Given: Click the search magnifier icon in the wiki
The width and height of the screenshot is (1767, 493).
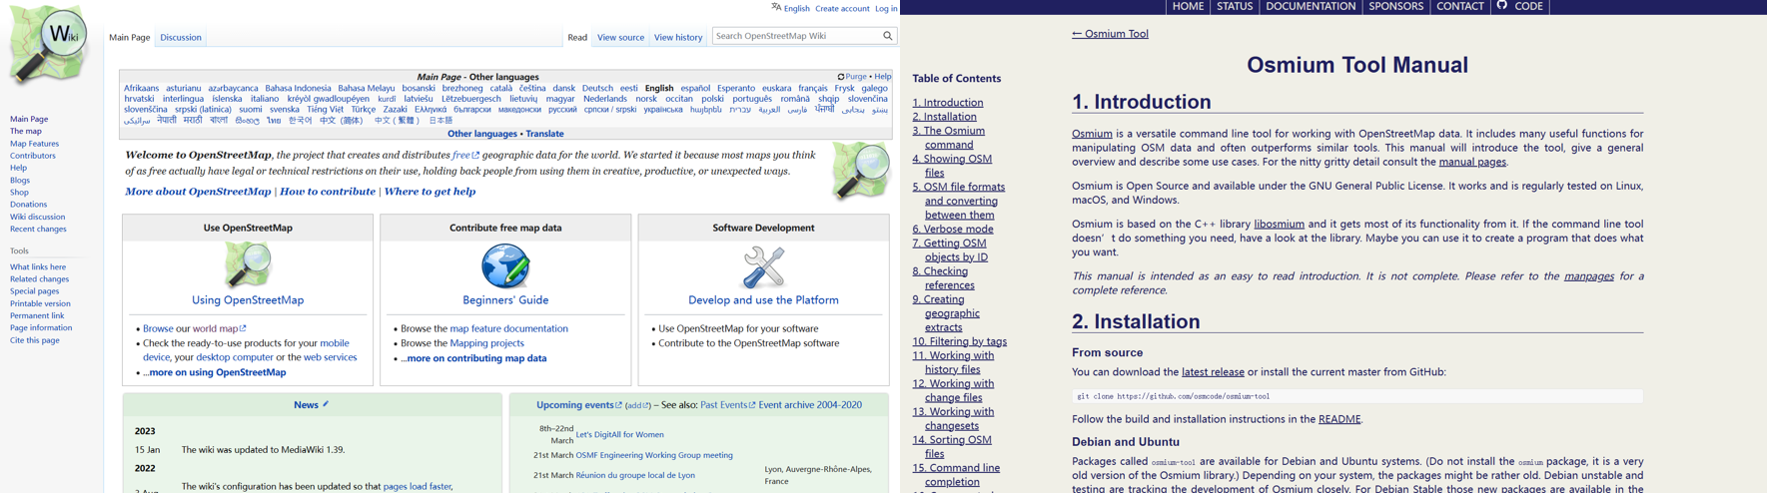Looking at the screenshot, I should click(x=887, y=36).
